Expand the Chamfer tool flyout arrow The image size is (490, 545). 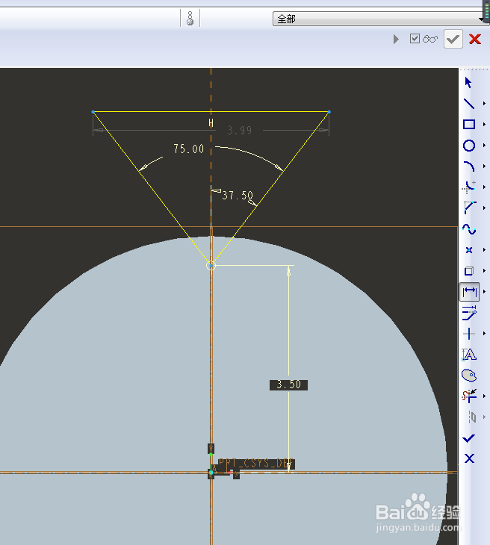(x=484, y=208)
